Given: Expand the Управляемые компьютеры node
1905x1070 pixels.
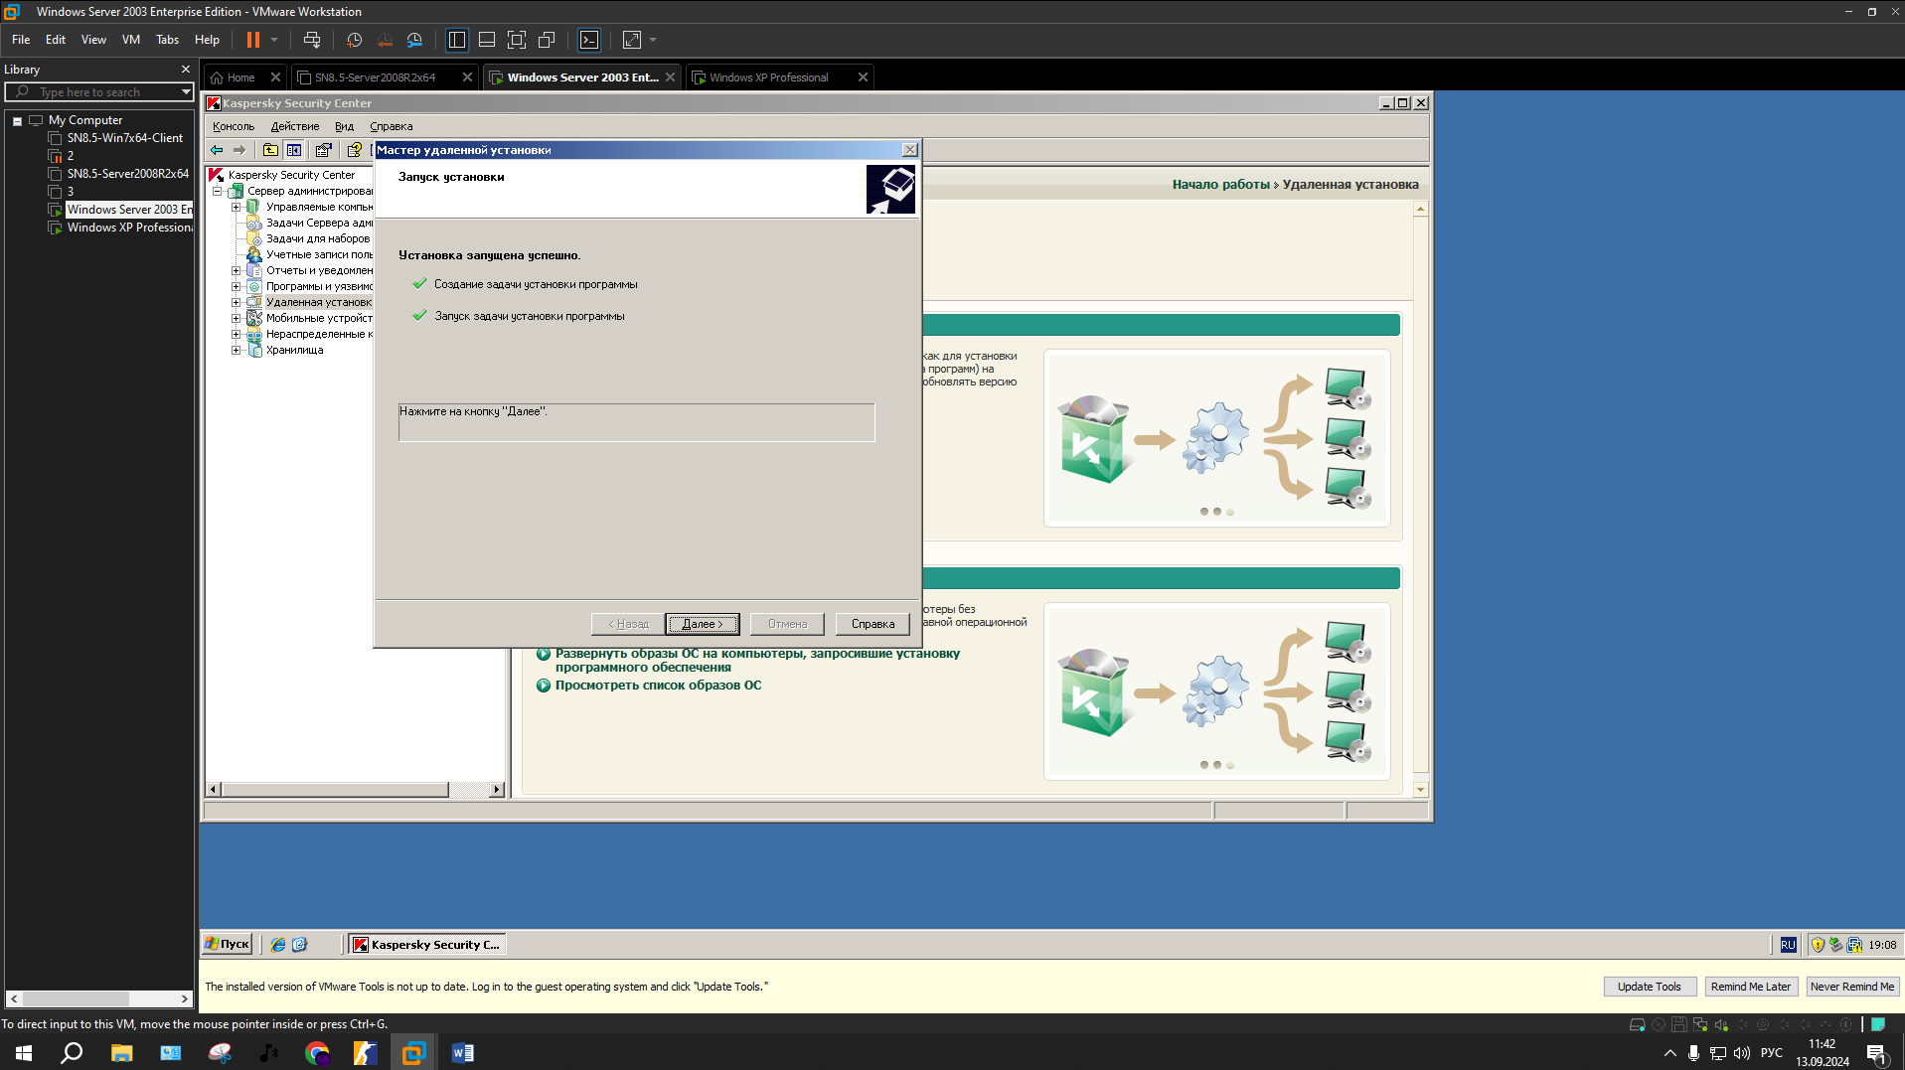Looking at the screenshot, I should [x=236, y=207].
